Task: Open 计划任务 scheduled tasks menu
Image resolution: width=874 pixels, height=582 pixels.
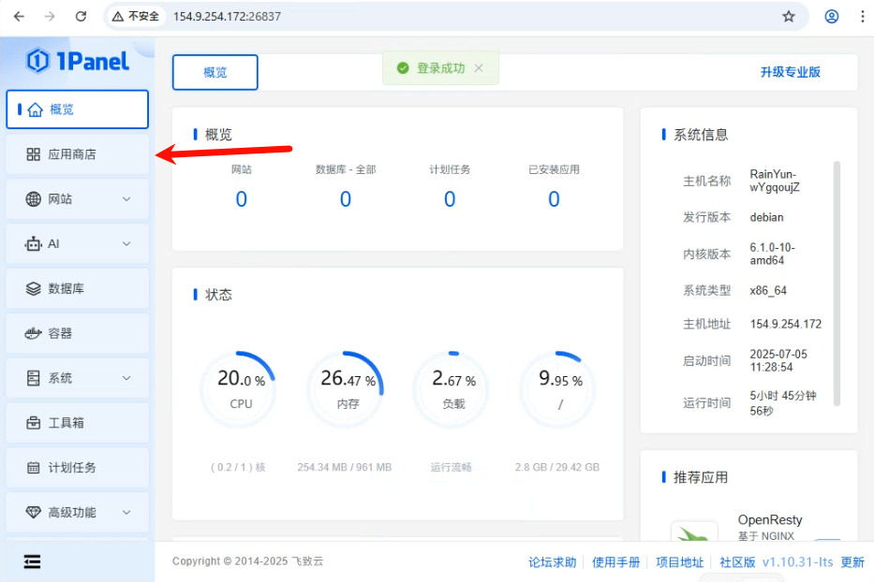Action: (78, 467)
